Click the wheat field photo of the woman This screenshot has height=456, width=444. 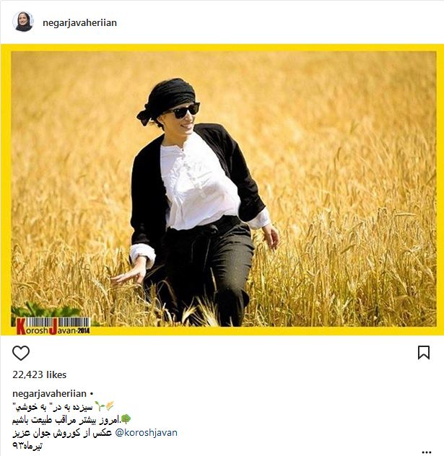click(224, 189)
